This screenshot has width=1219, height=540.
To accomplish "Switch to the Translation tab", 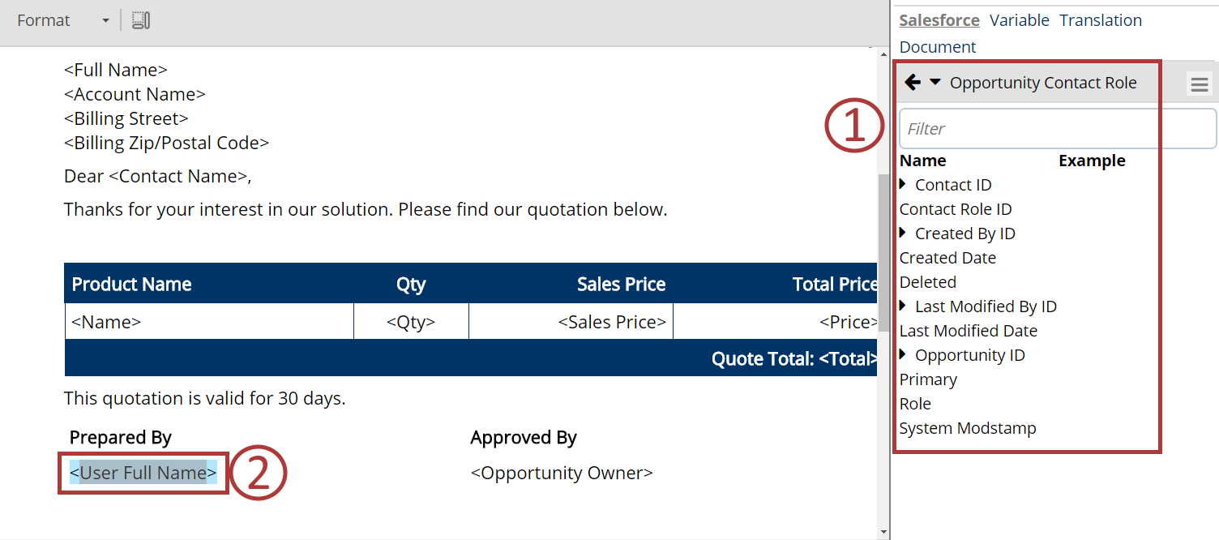I will click(1100, 19).
